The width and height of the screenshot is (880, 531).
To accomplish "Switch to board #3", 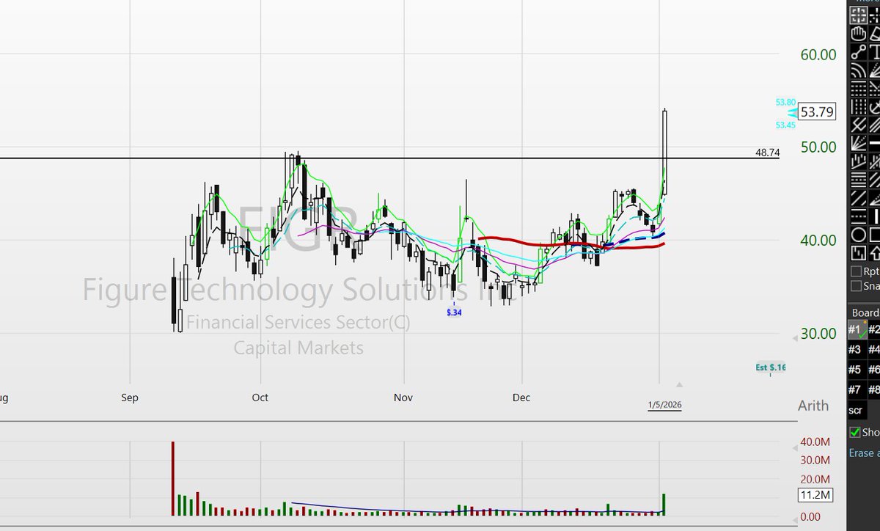I will [x=857, y=350].
